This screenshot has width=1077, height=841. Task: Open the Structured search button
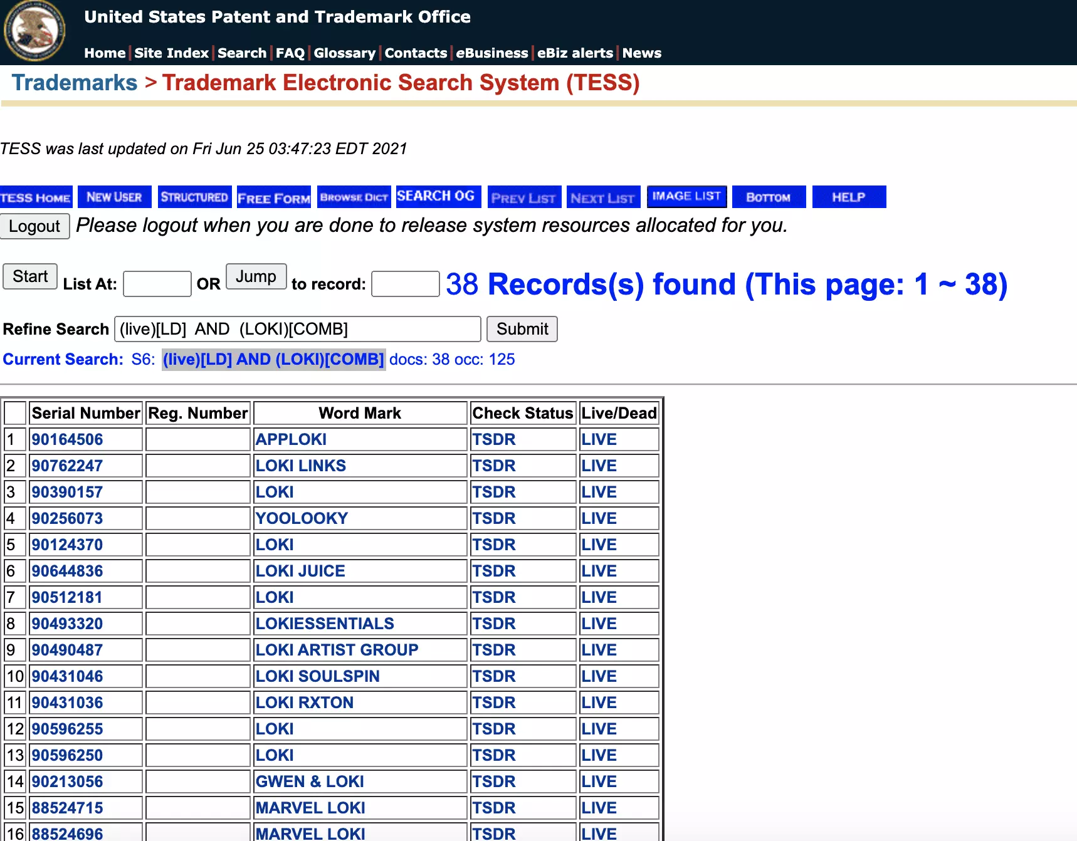(x=194, y=197)
